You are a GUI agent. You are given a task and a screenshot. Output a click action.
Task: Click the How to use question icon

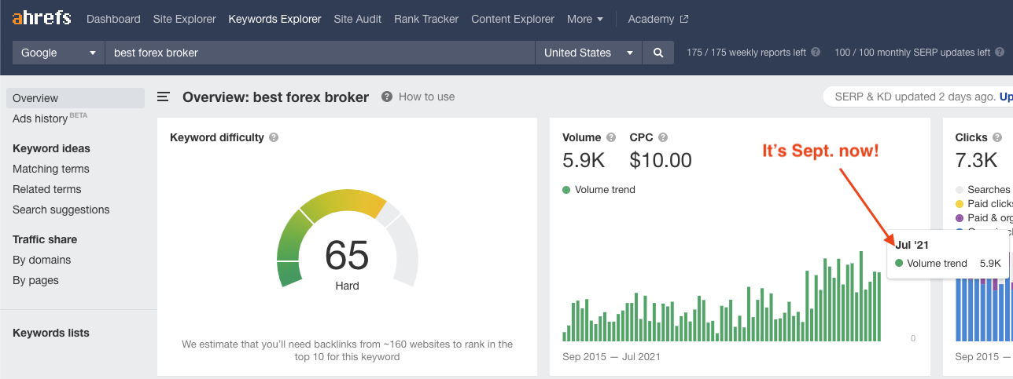[x=387, y=97]
